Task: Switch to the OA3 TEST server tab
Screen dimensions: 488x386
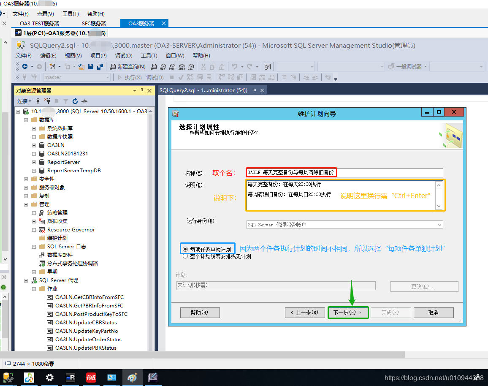Action: pos(40,23)
